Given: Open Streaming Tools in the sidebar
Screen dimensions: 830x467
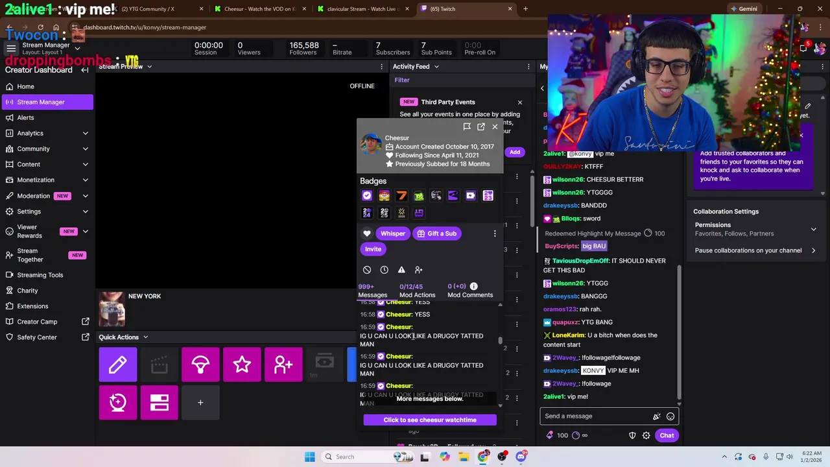Looking at the screenshot, I should [47, 275].
